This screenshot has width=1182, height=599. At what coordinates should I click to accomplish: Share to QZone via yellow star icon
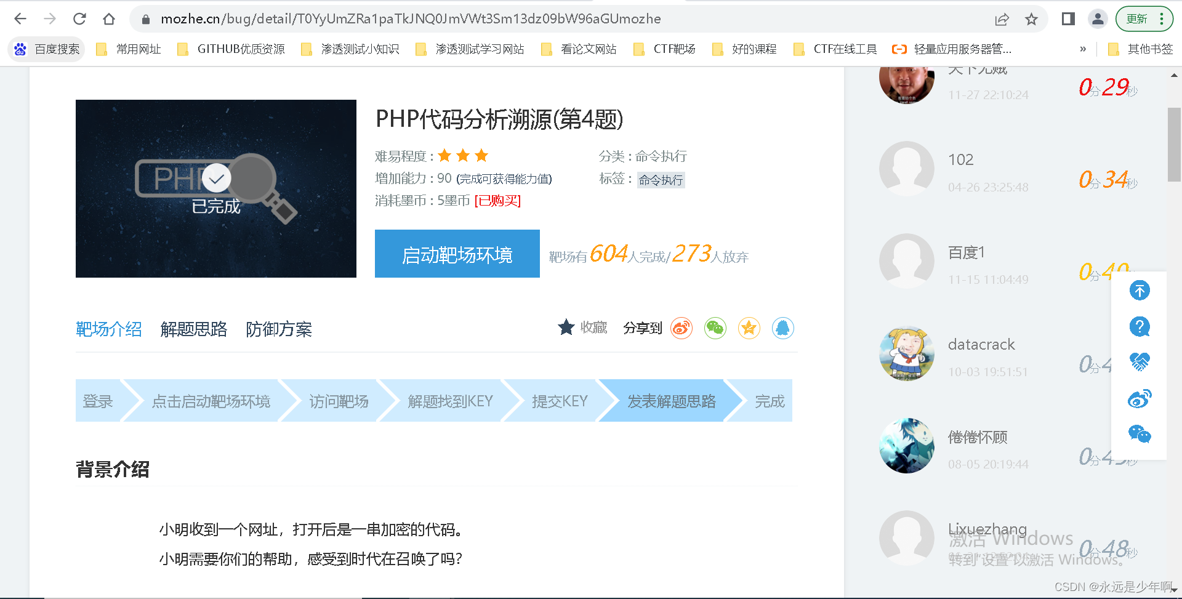(x=749, y=328)
